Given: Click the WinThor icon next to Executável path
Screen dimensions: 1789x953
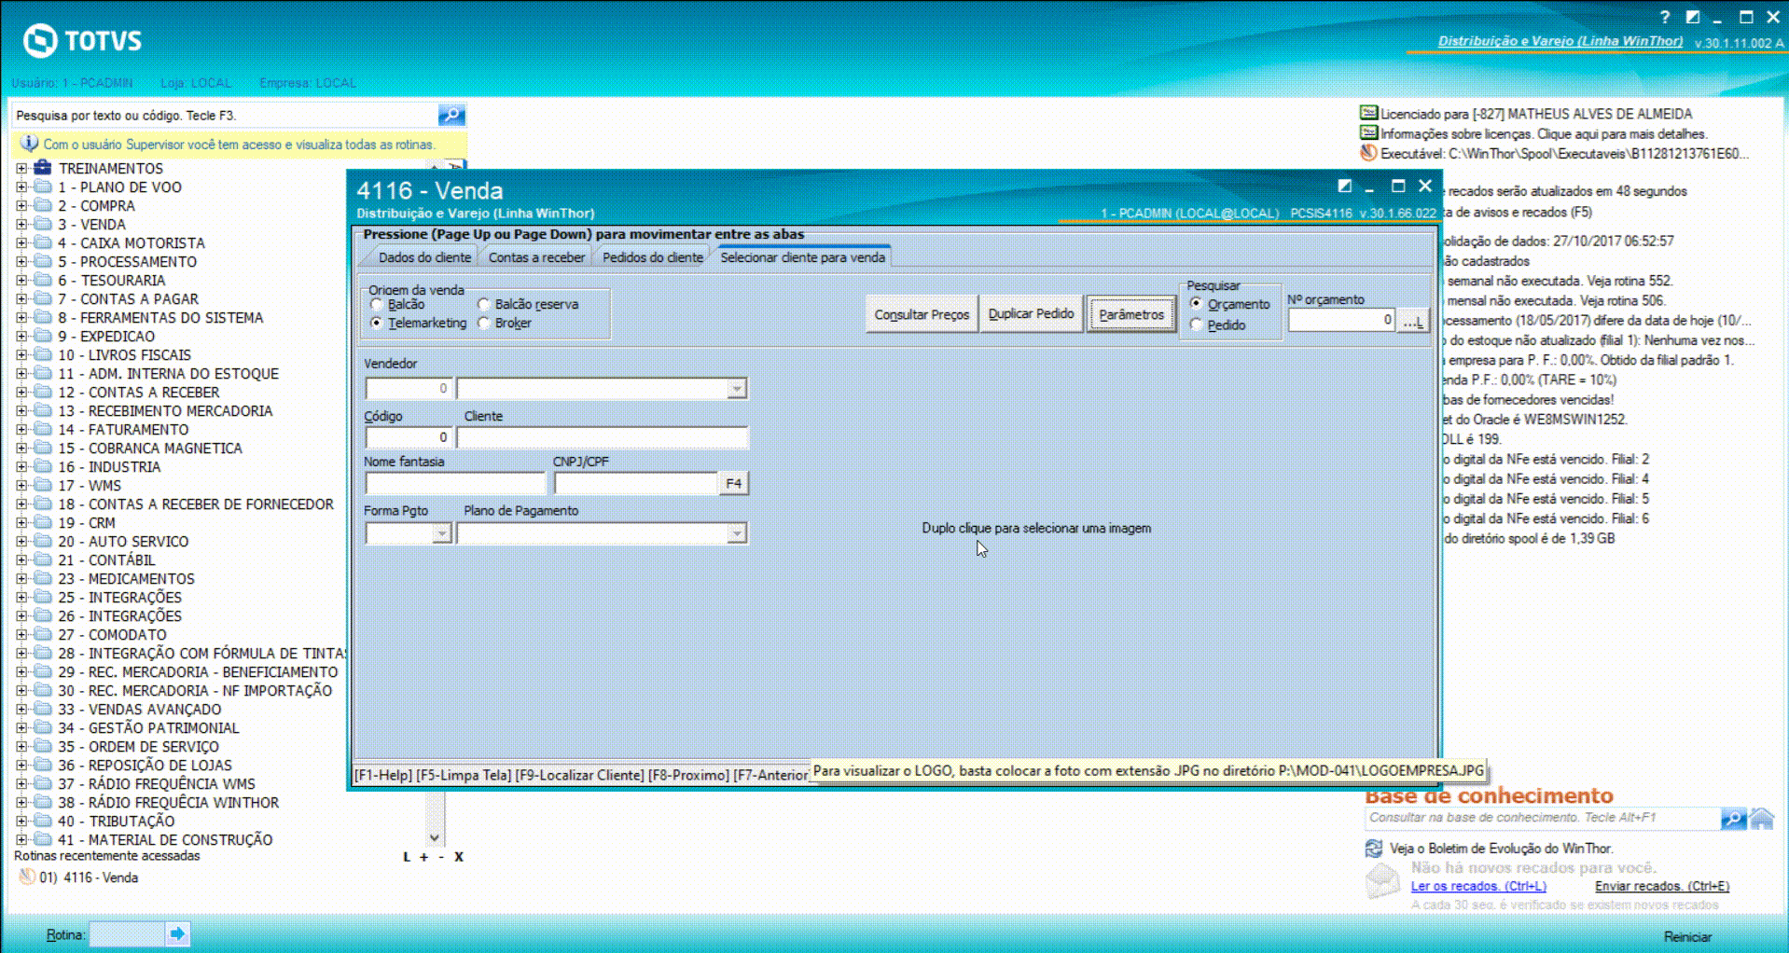Looking at the screenshot, I should (1368, 153).
